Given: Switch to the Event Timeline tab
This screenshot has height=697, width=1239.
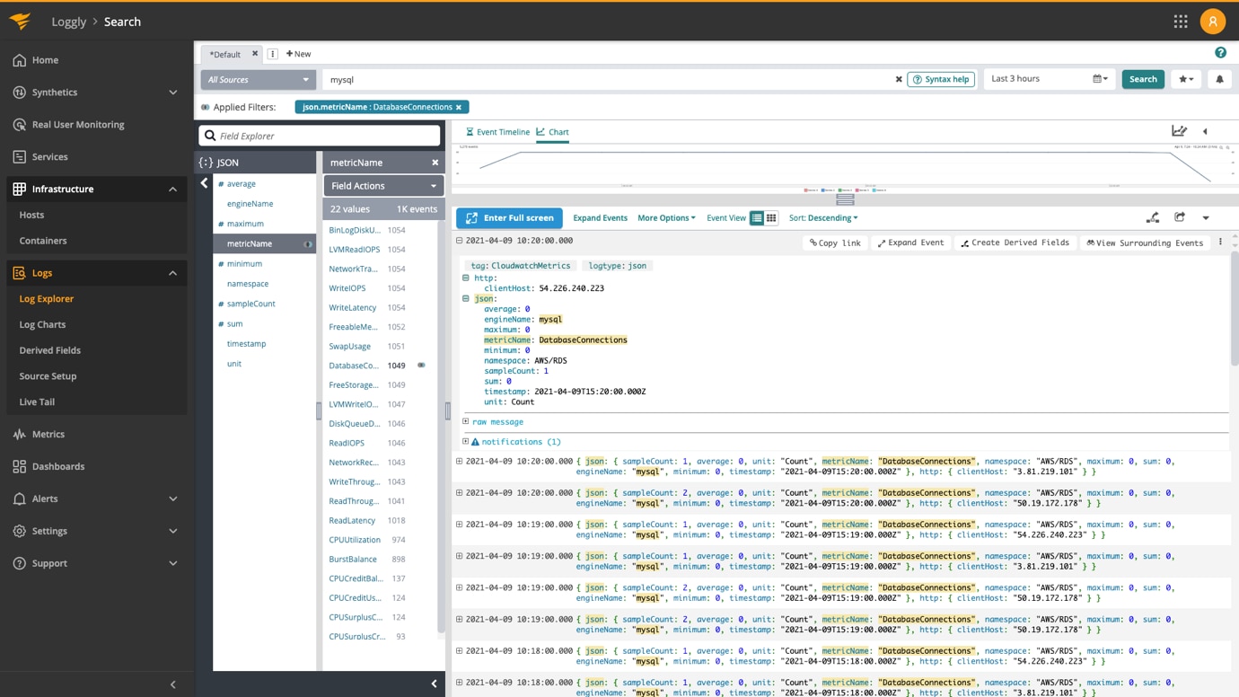Looking at the screenshot, I should click(x=496, y=132).
